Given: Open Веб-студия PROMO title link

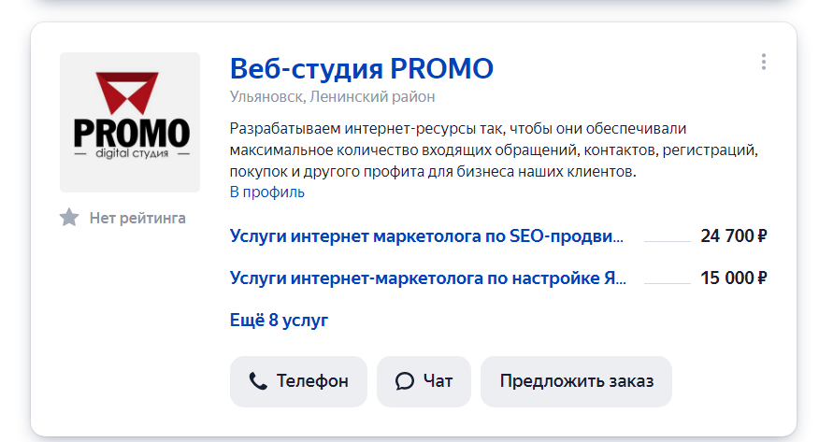Looking at the screenshot, I should pyautogui.click(x=362, y=68).
